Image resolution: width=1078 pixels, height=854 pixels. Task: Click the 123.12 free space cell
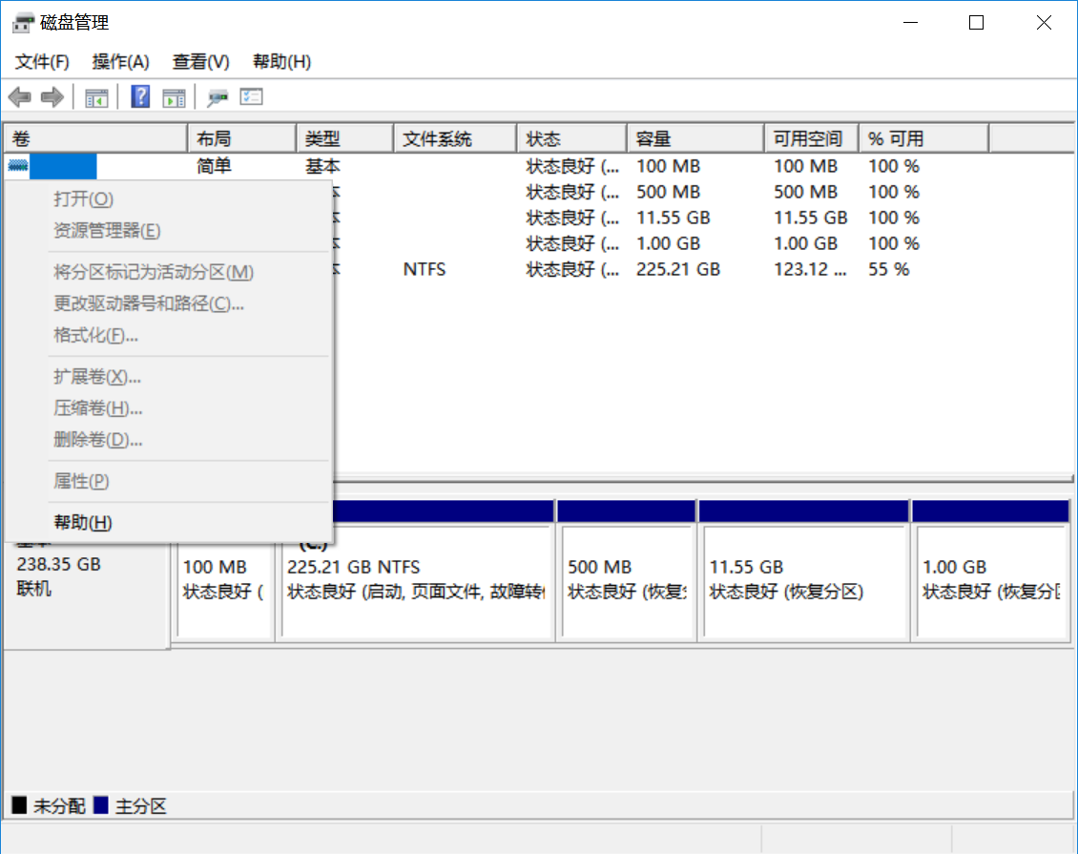(810, 269)
